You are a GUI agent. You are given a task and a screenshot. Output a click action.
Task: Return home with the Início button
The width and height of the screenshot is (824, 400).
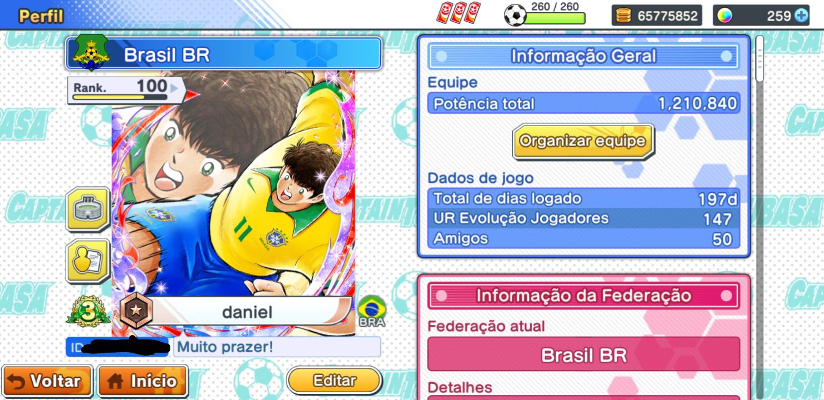pyautogui.click(x=143, y=381)
